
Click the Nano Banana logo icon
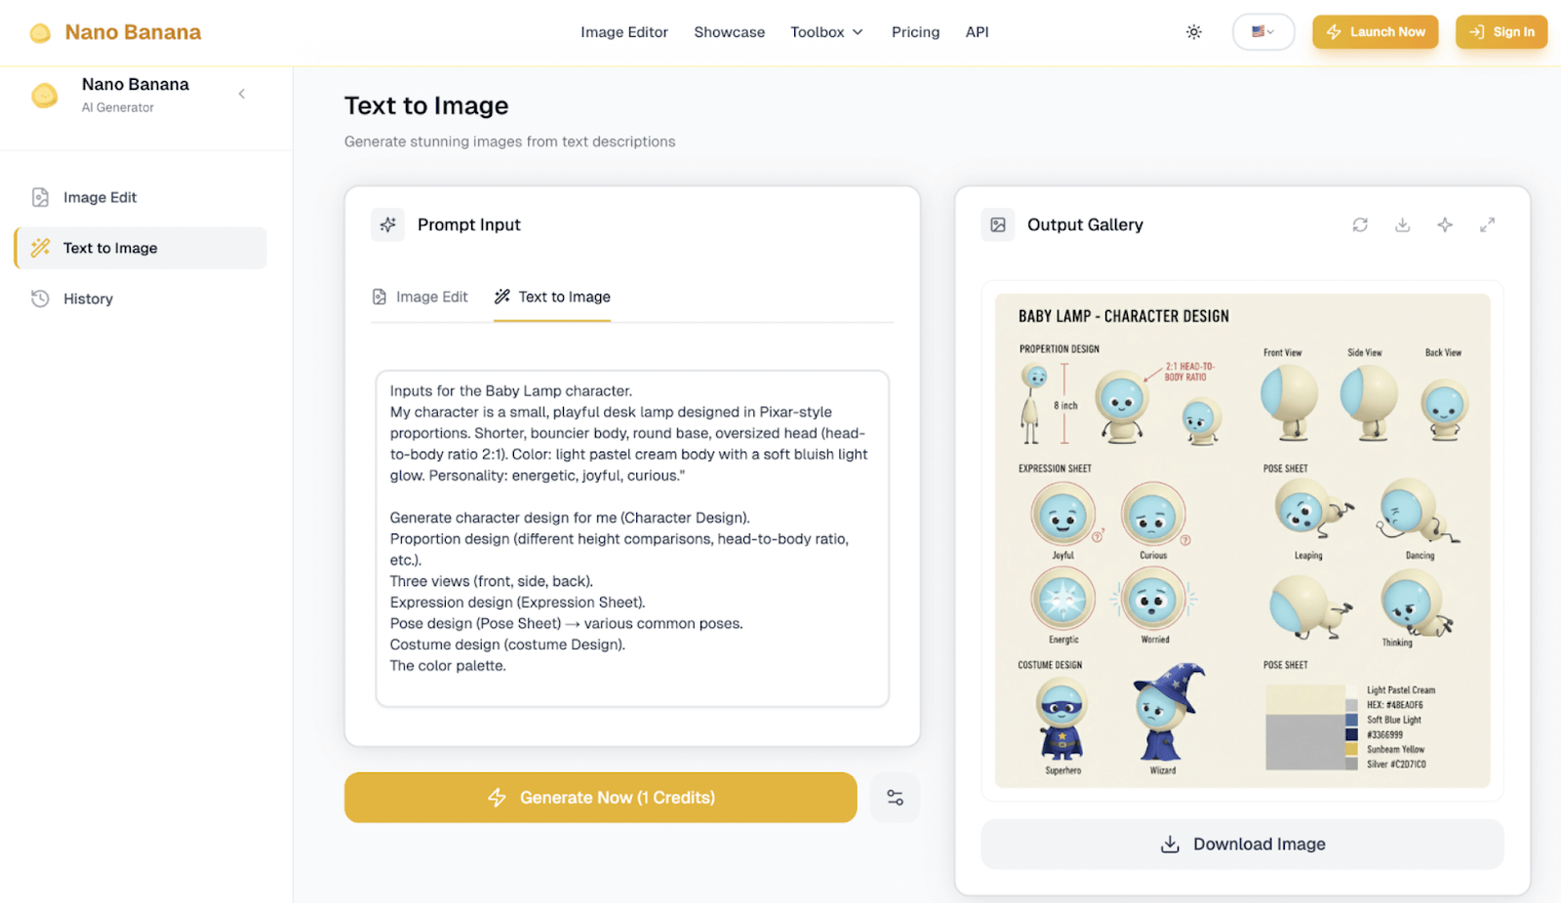[x=40, y=33]
